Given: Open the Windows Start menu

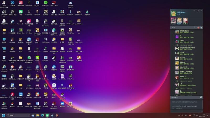Looking at the screenshot, I should point(4,115).
